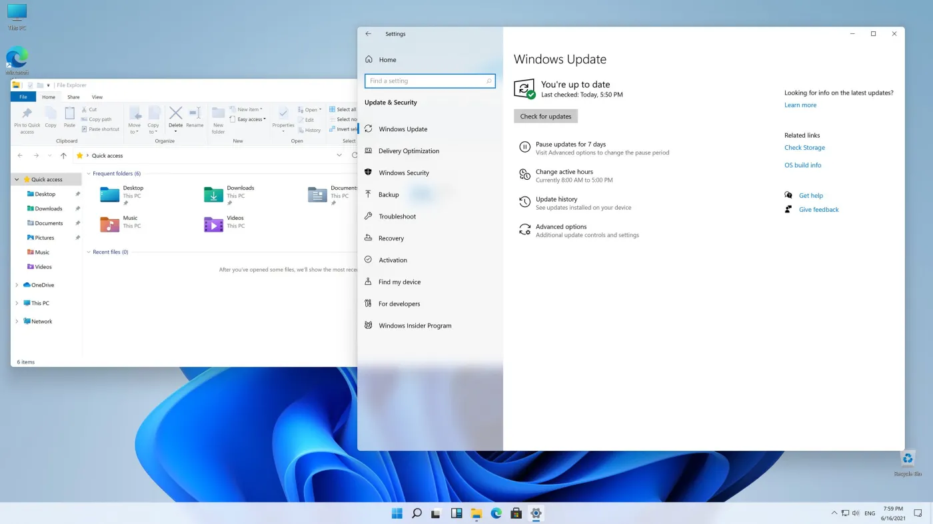Click the Find a setting search field
The image size is (933, 524).
(x=430, y=81)
